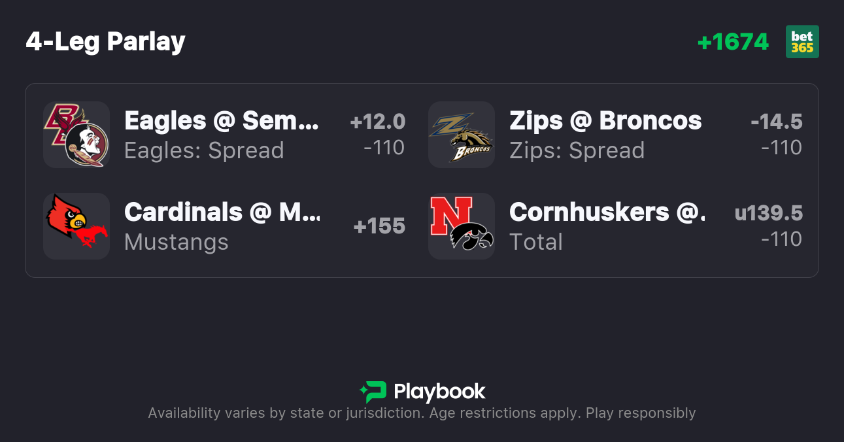Click the Playbook brand name text
This screenshot has height=442, width=844.
[439, 392]
